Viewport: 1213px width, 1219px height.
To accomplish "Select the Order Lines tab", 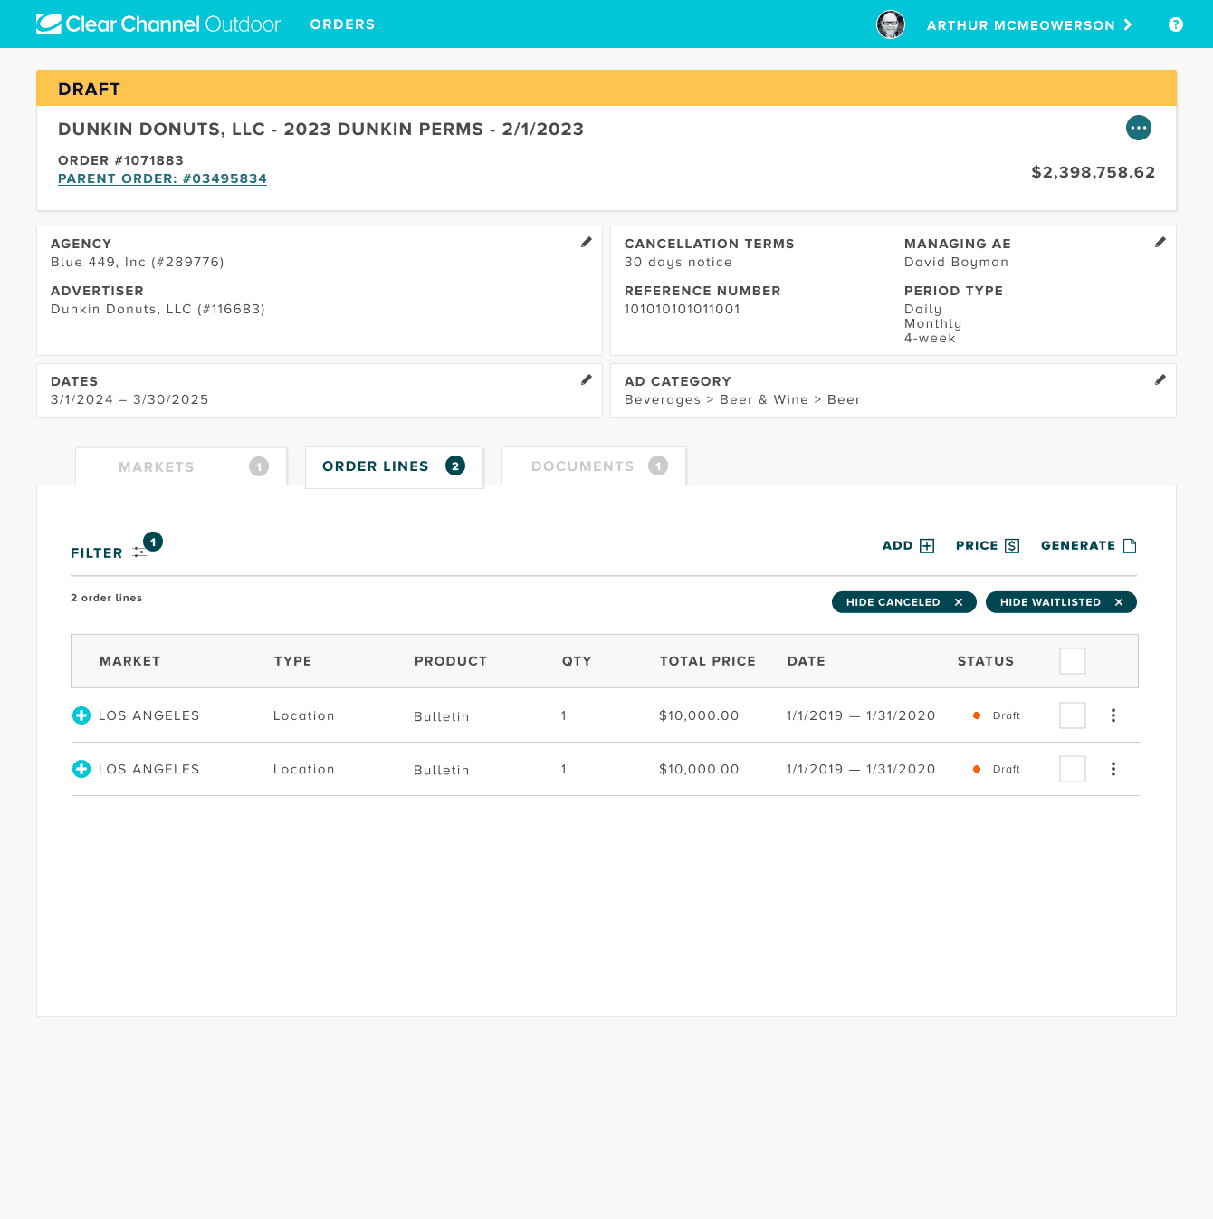I will pos(394,466).
